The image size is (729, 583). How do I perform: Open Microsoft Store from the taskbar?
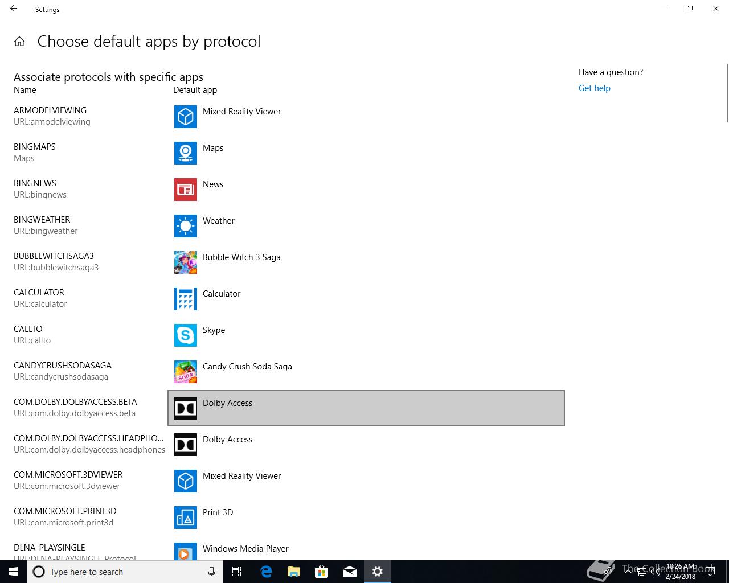pos(322,572)
